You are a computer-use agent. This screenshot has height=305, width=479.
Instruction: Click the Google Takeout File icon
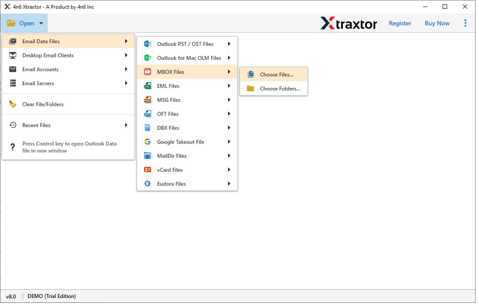[x=148, y=142]
